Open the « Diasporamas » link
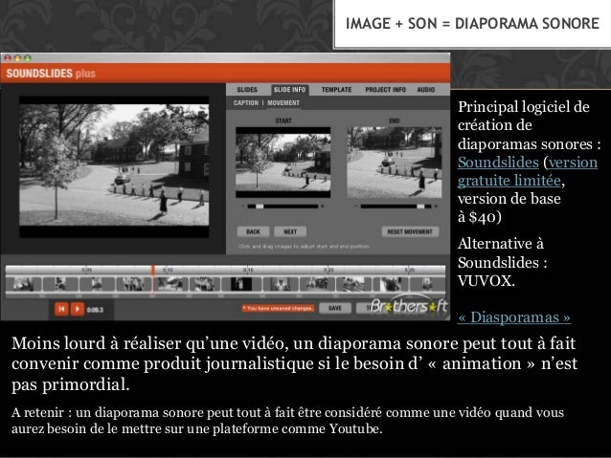Image resolution: width=611 pixels, height=458 pixels. pyautogui.click(x=514, y=317)
